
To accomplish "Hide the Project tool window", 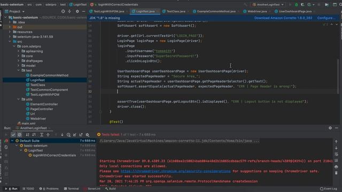I will (x=83, y=11).
